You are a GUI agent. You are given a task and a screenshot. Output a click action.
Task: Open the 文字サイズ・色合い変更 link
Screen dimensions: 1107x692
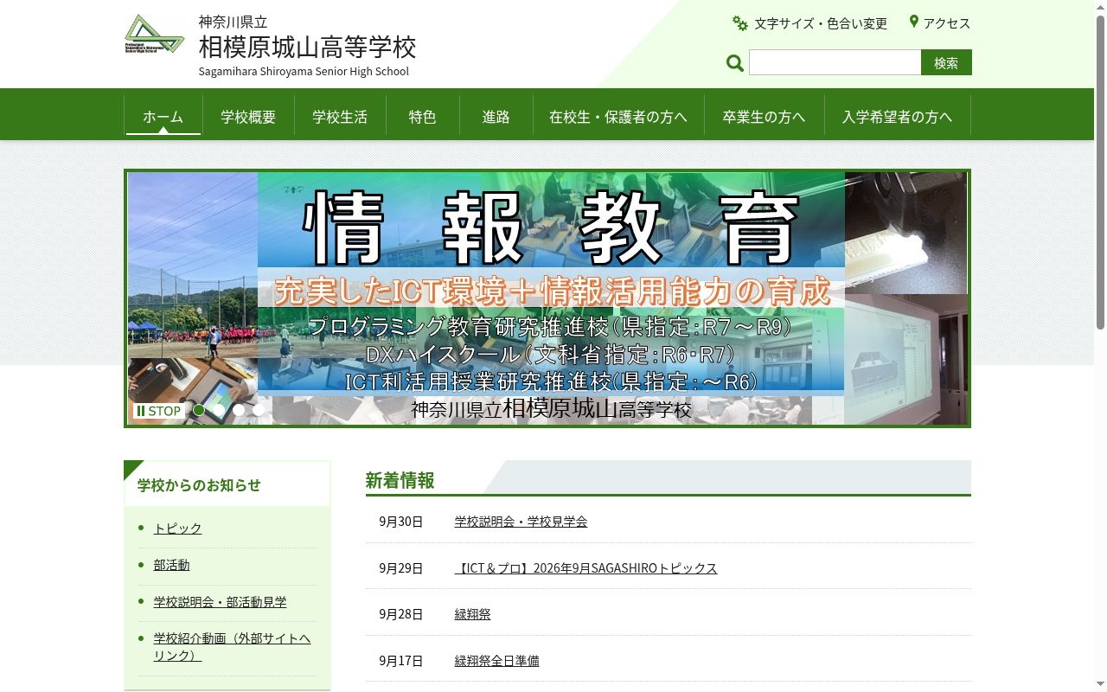tap(821, 23)
